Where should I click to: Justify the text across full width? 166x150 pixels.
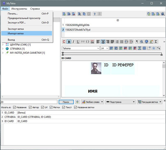pos(112,42)
